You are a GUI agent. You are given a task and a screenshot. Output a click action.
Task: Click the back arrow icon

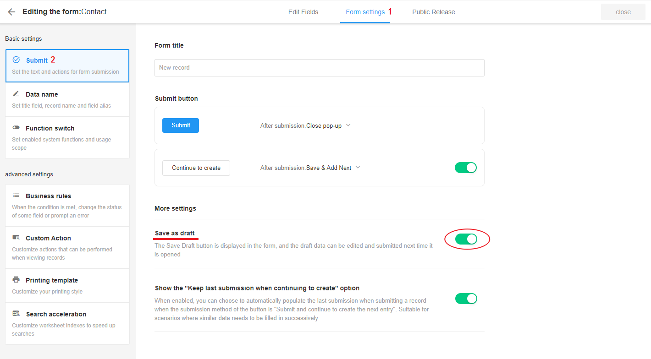[x=11, y=12]
